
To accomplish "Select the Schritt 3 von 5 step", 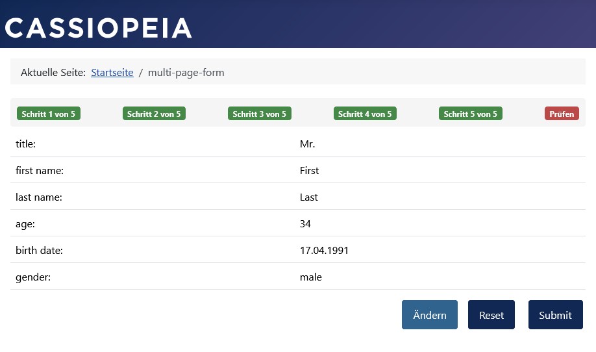I will point(259,114).
